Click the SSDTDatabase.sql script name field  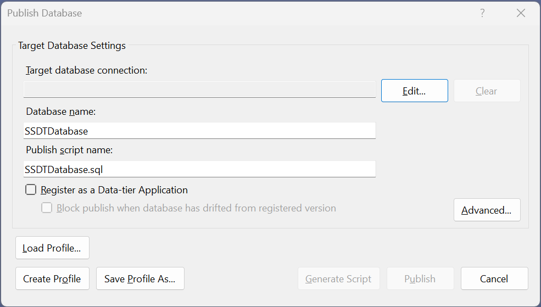click(x=200, y=169)
